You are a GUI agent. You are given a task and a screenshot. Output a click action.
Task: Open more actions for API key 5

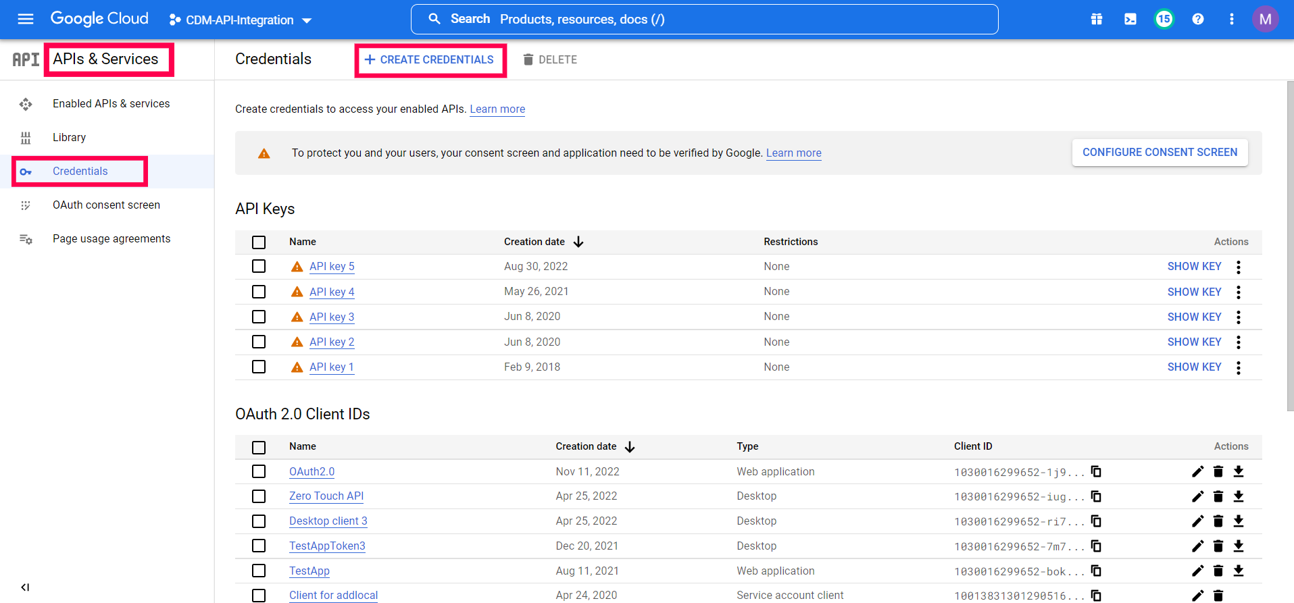[1239, 267]
